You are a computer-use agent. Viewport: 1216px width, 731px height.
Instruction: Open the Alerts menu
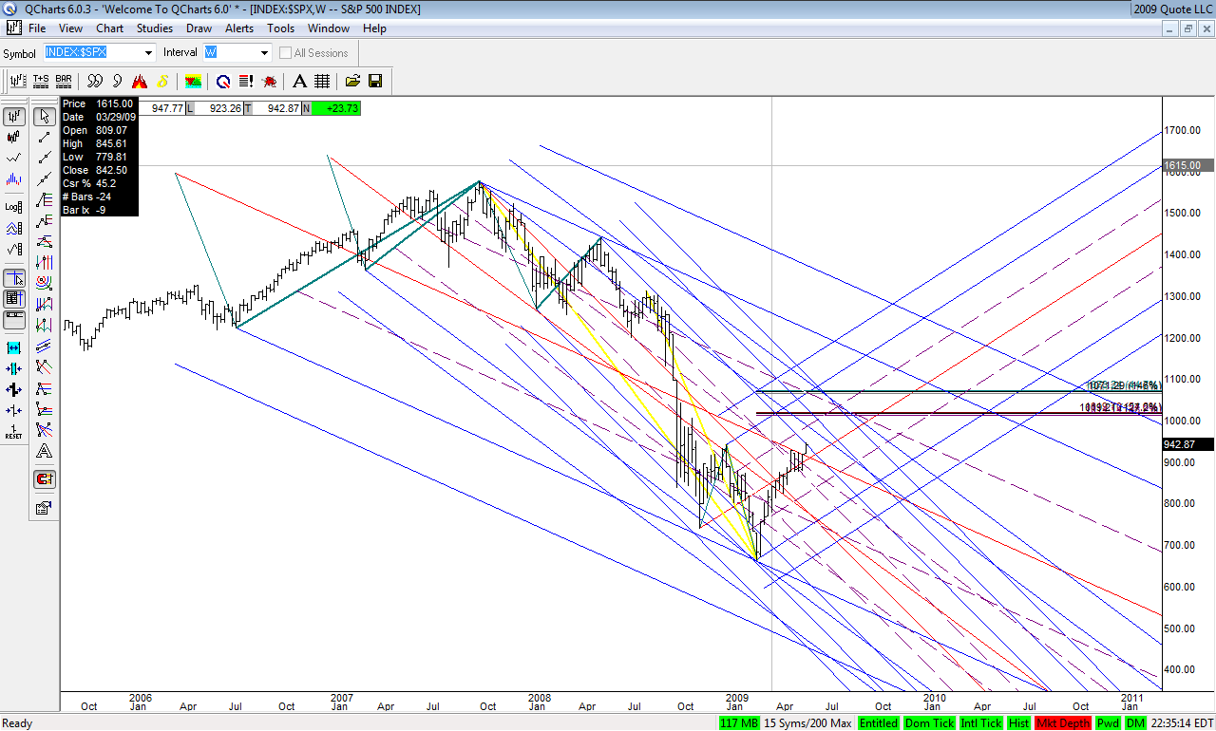(239, 28)
